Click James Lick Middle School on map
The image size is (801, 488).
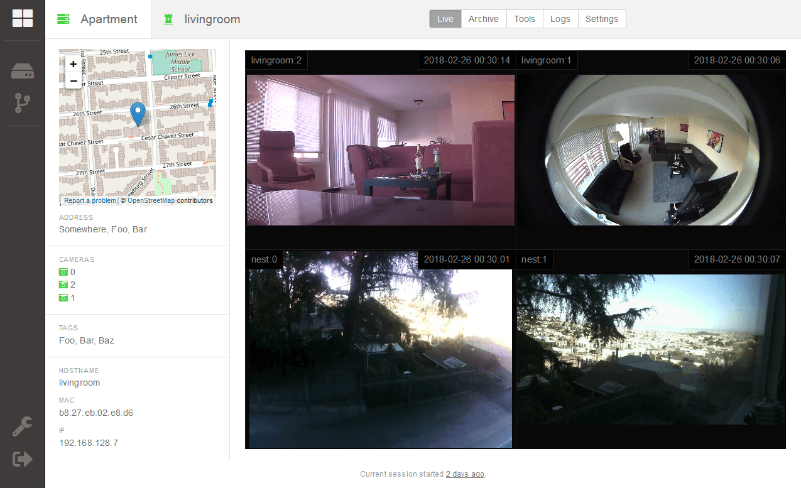point(180,62)
